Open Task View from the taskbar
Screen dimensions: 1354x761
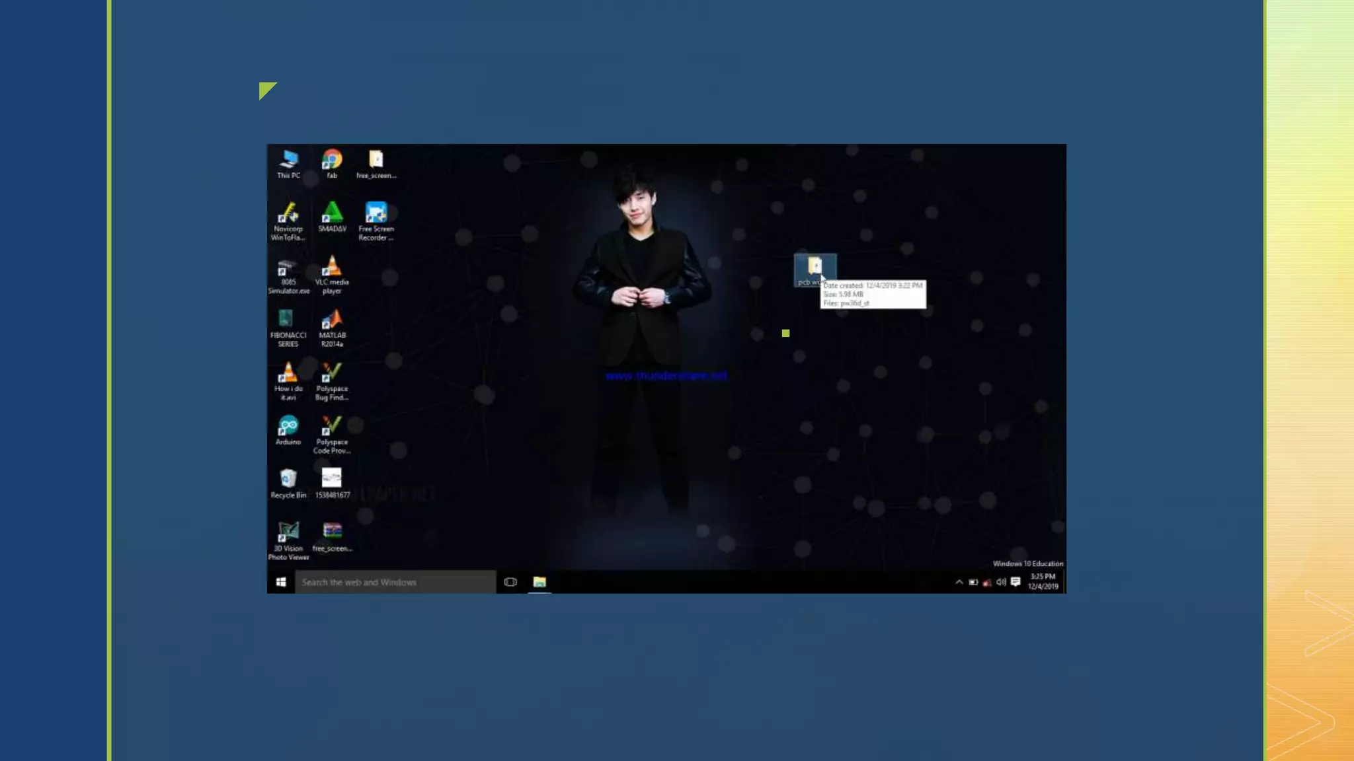[510, 582]
